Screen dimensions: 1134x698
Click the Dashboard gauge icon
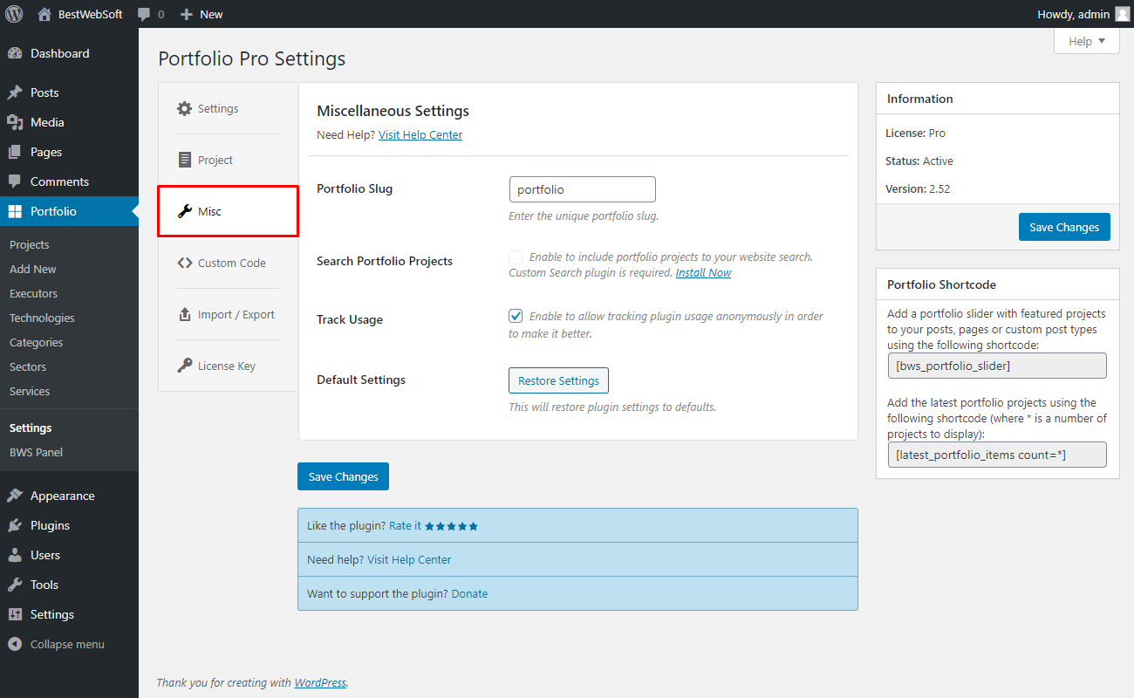(15, 53)
